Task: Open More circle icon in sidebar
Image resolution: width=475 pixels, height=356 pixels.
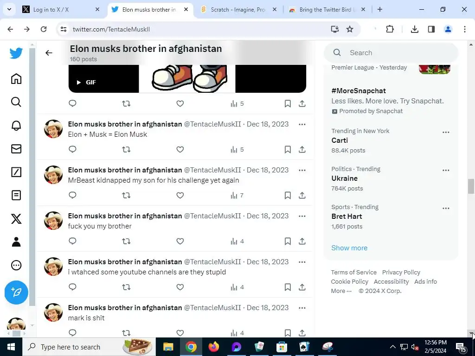Action: point(16,265)
